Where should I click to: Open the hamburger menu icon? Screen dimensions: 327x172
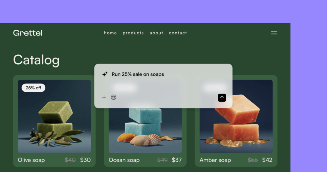point(274,33)
